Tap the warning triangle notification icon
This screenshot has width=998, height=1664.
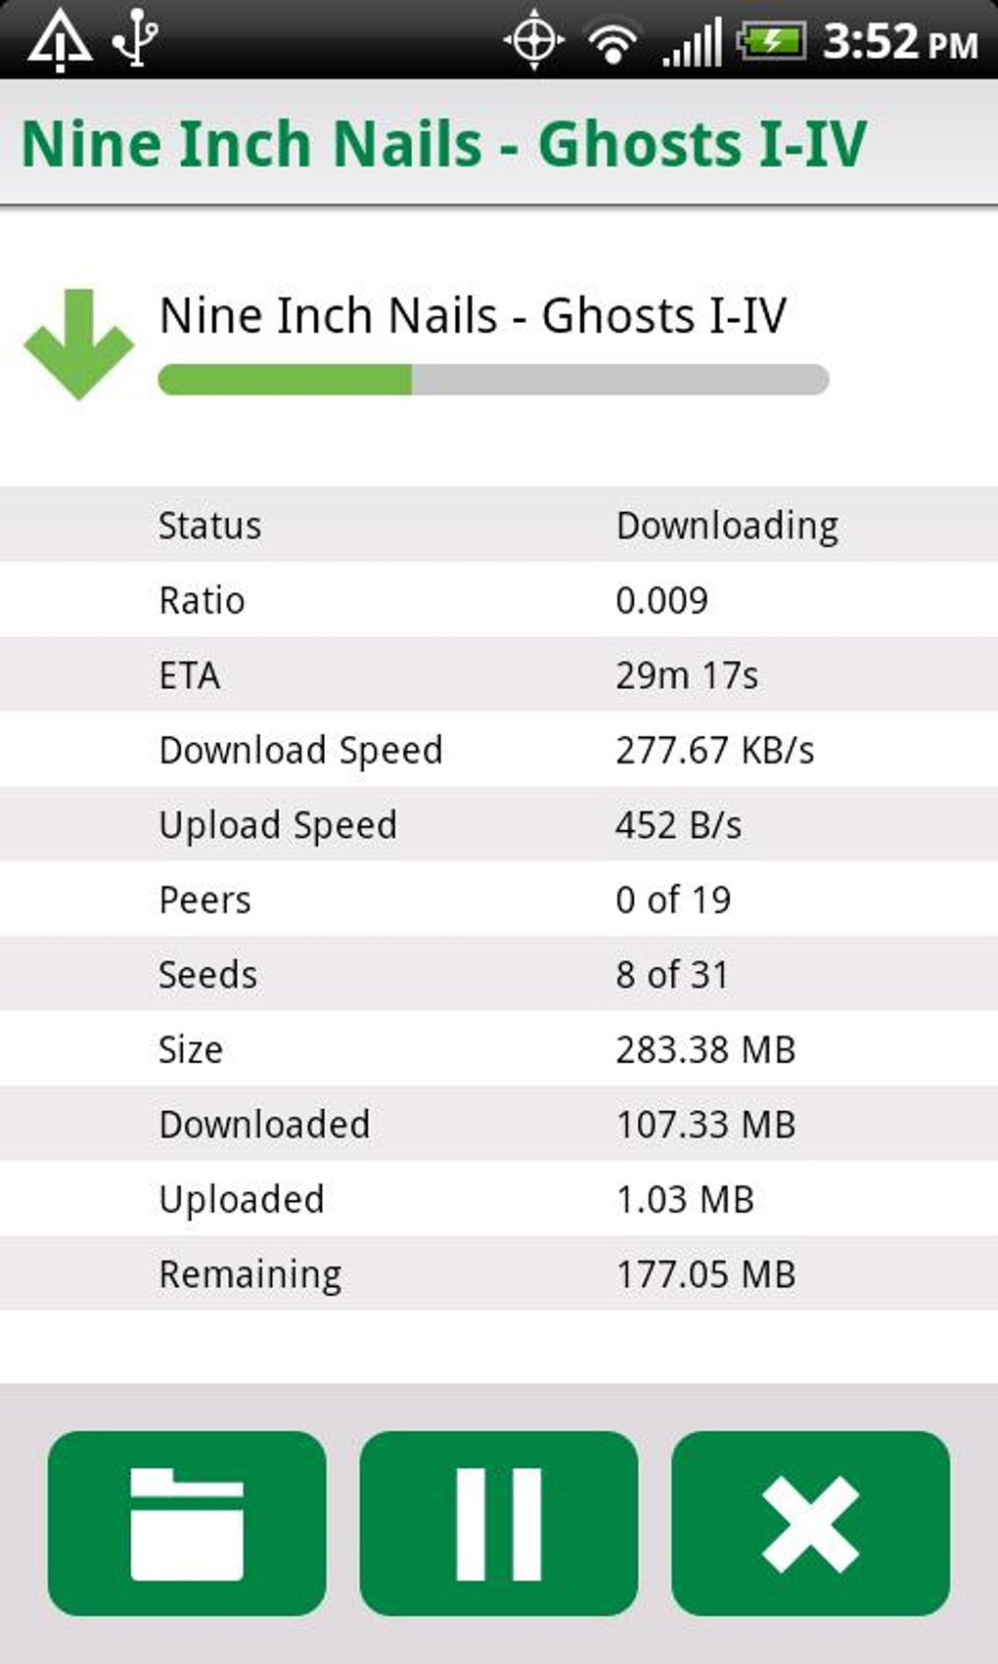pos(60,41)
